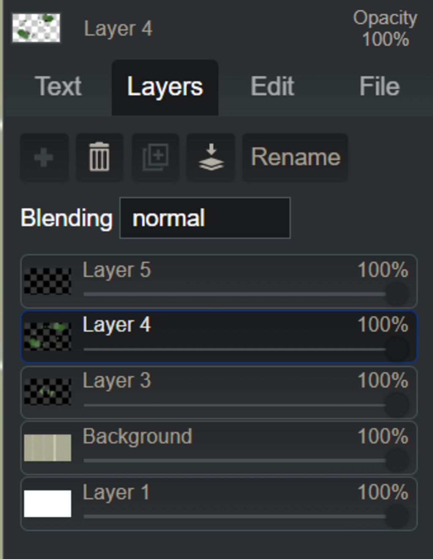Click the add new layer plus icon
The image size is (433, 559).
point(44,158)
